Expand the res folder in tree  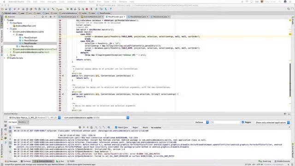8,55
